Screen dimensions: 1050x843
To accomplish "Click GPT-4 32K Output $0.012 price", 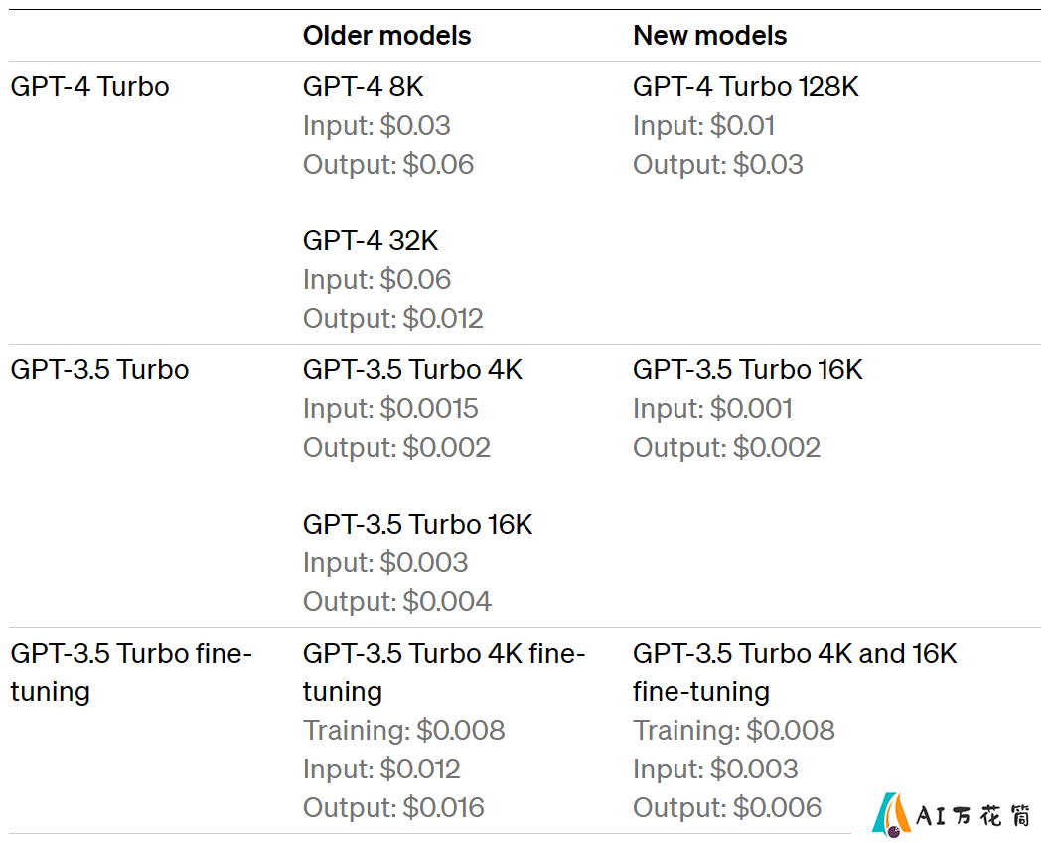I will click(393, 319).
